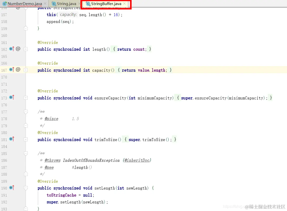Switch to the String.java tab
The image size is (287, 211).
(x=66, y=4)
